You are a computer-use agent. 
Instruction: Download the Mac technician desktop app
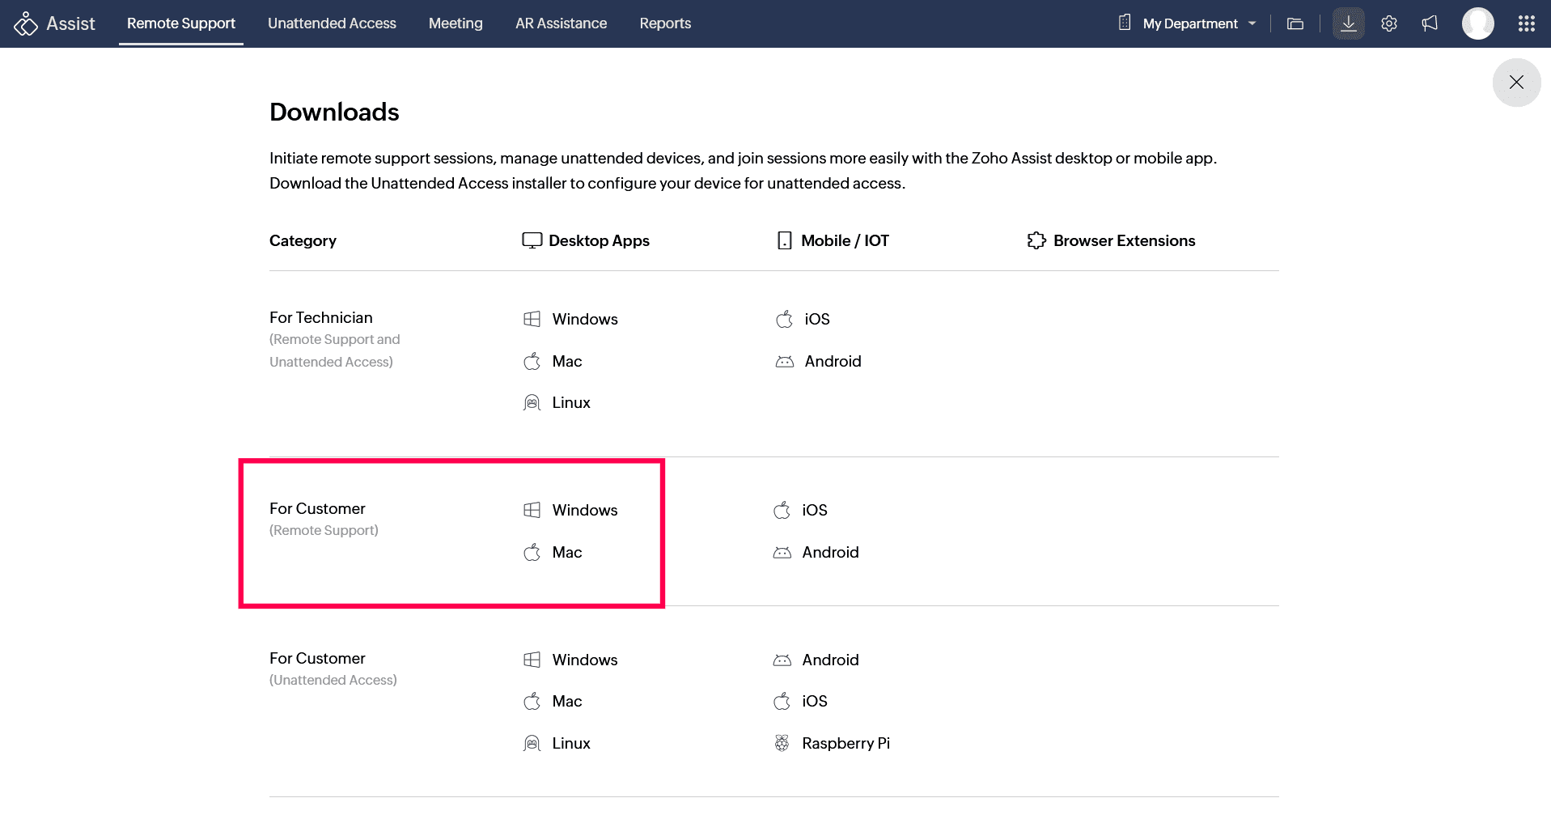tap(566, 361)
